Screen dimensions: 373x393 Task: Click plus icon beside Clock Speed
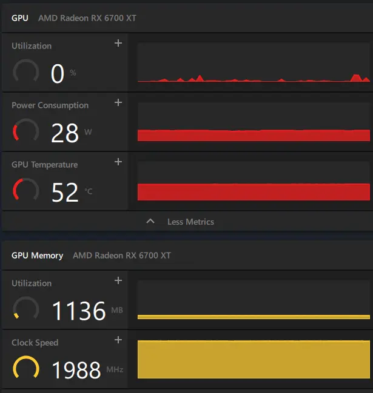[118, 340]
